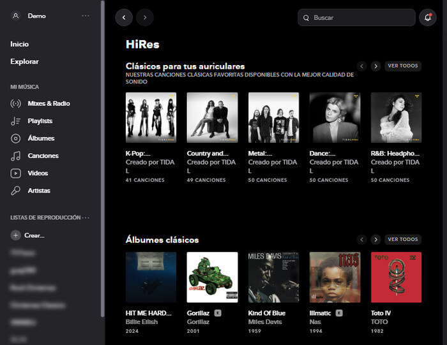This screenshot has width=447, height=345.
Task: Click the plus icon to create playlist
Action: (16, 235)
